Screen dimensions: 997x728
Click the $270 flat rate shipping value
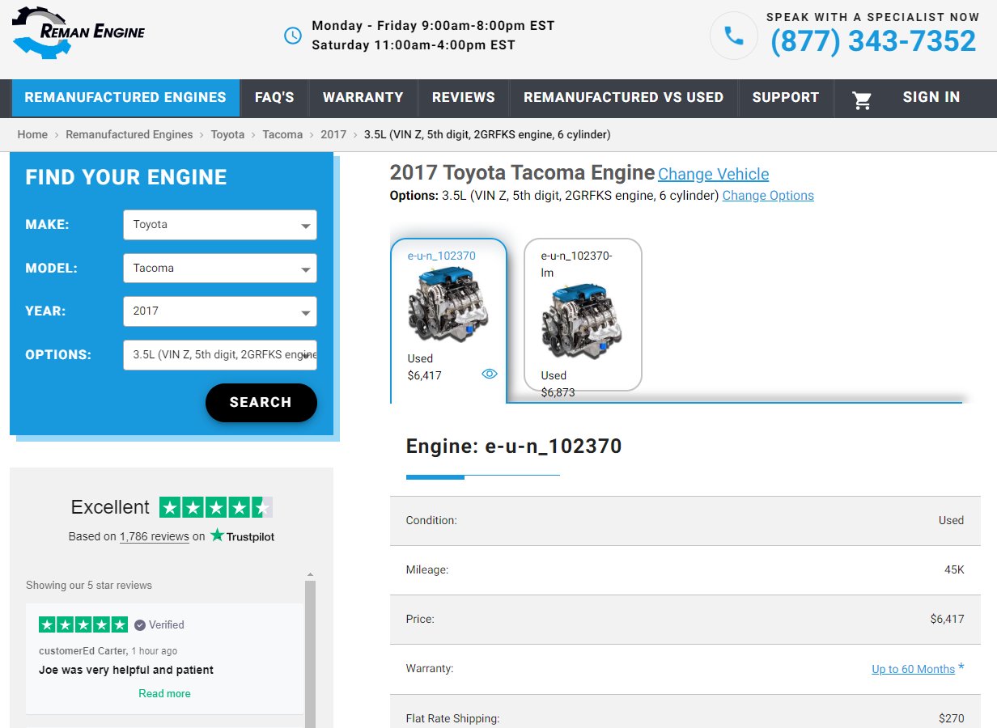[951, 718]
